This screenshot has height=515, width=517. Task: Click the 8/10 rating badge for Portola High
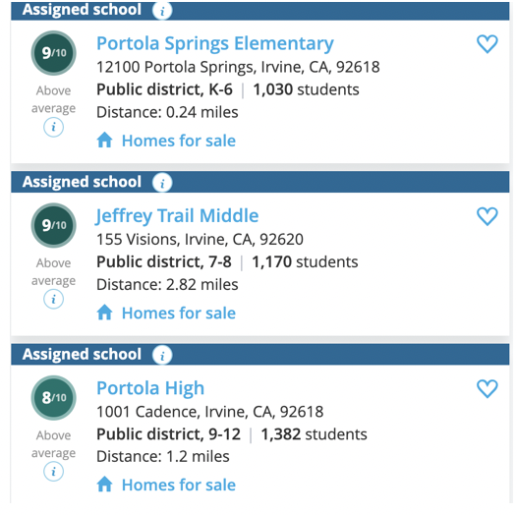(54, 398)
